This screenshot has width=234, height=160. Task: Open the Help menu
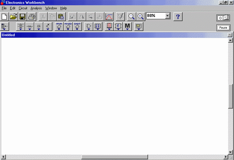(64, 8)
